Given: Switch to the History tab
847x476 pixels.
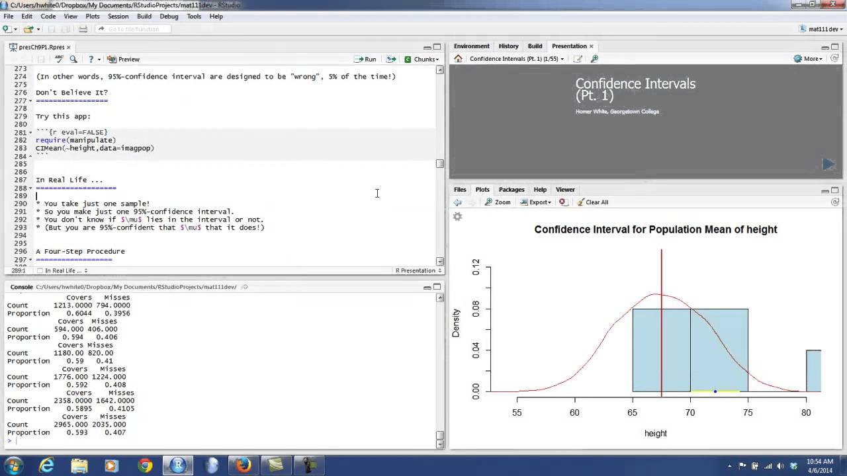Looking at the screenshot, I should tap(508, 46).
